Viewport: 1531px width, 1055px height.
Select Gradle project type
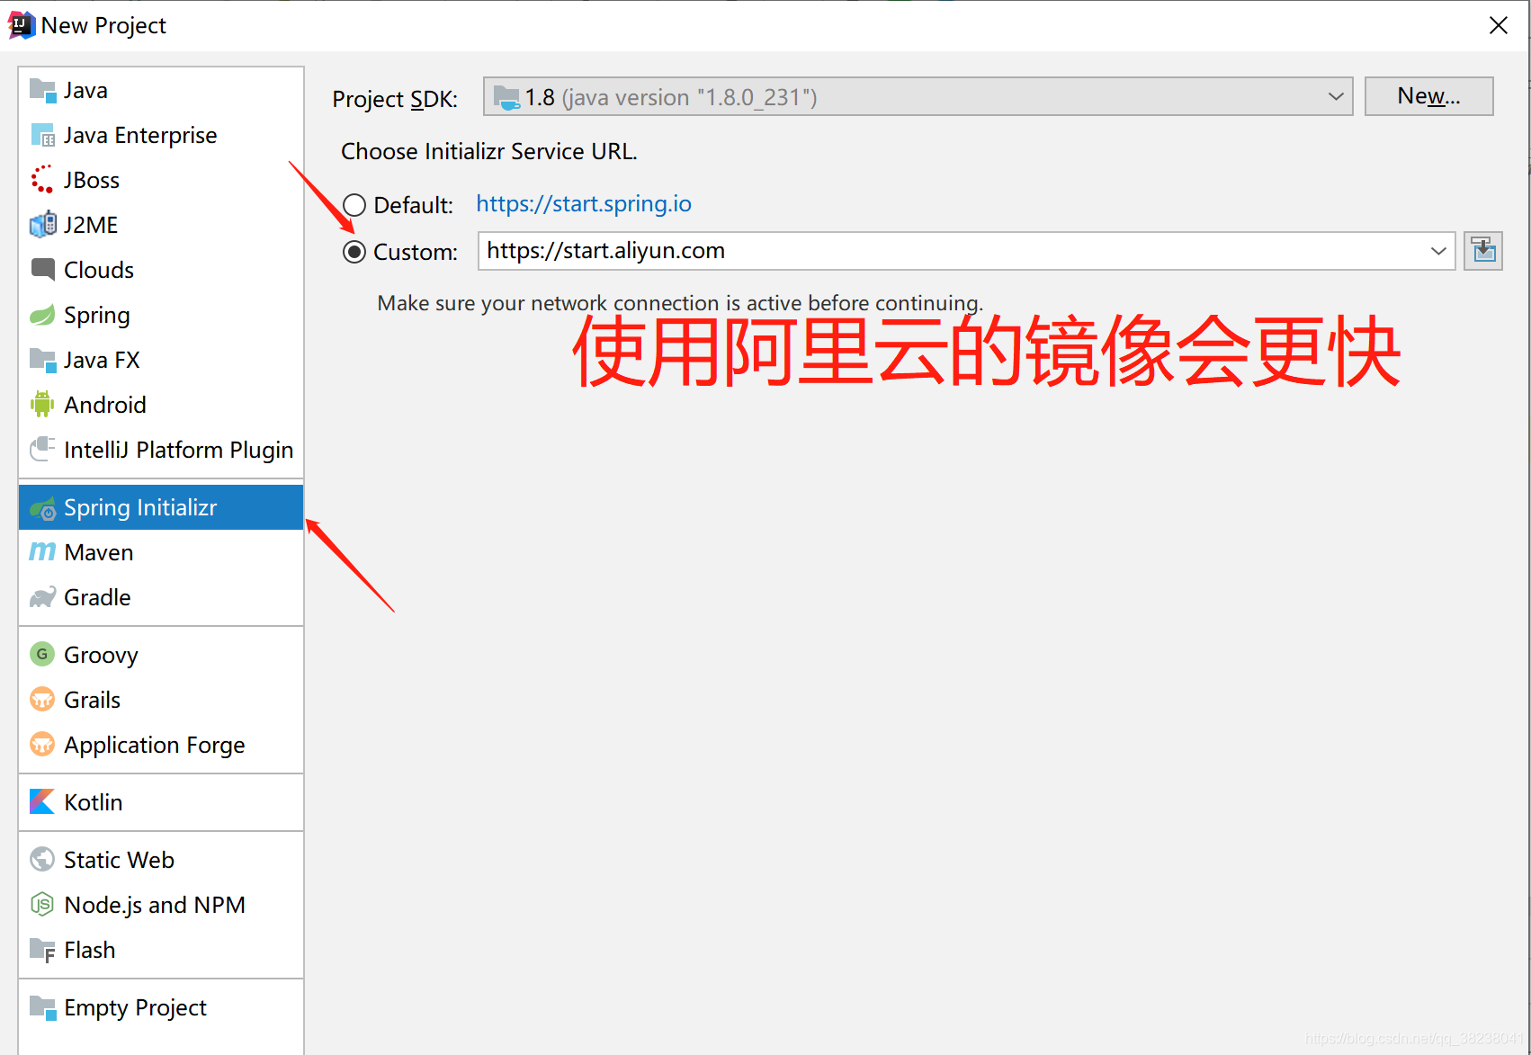coord(161,597)
